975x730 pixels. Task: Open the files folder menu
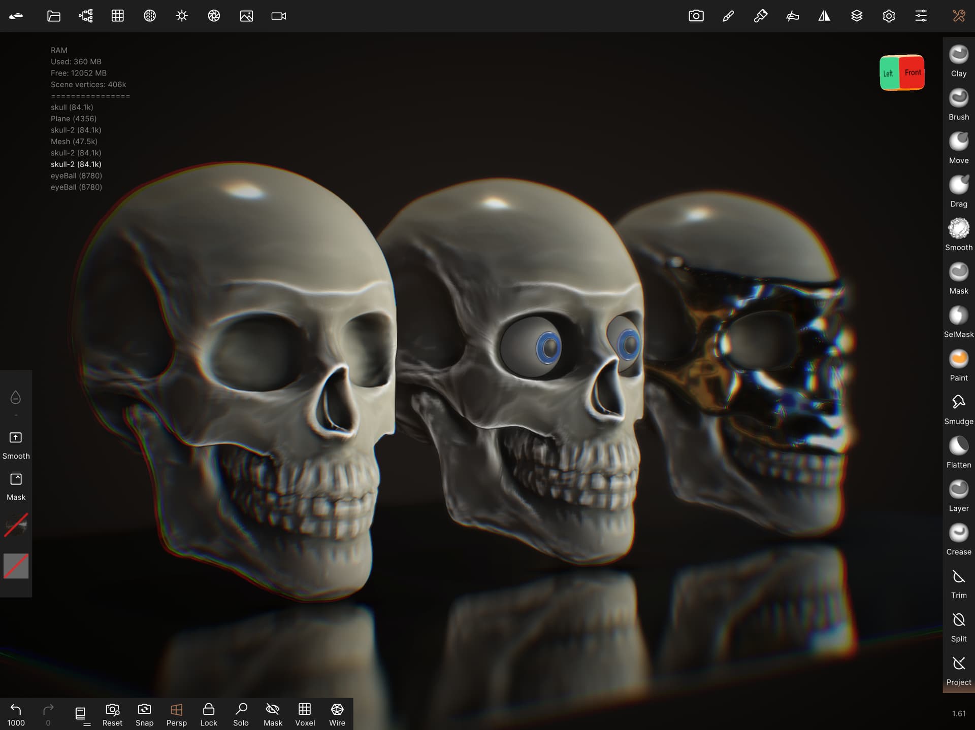tap(53, 16)
